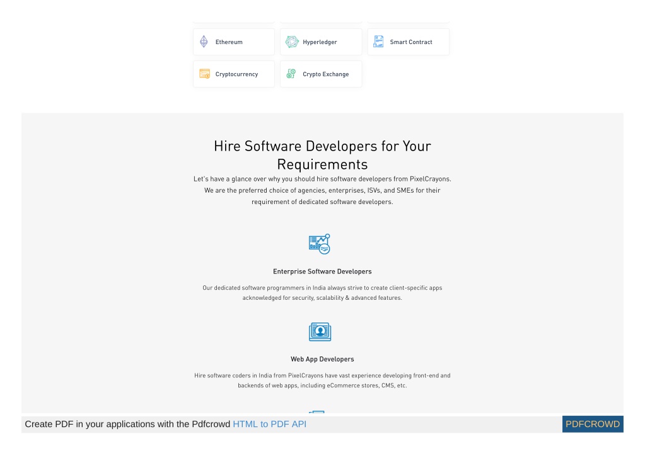Click the text "Our dedicated software programmers in India"

coord(264,288)
